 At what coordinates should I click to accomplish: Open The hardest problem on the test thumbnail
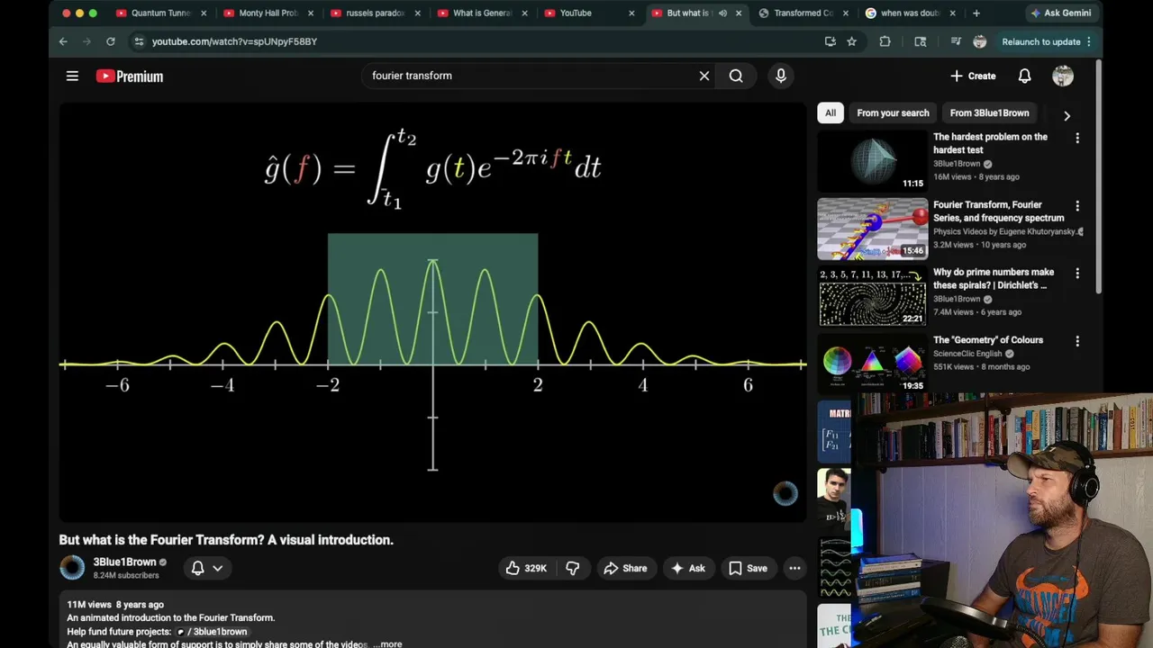click(872, 160)
